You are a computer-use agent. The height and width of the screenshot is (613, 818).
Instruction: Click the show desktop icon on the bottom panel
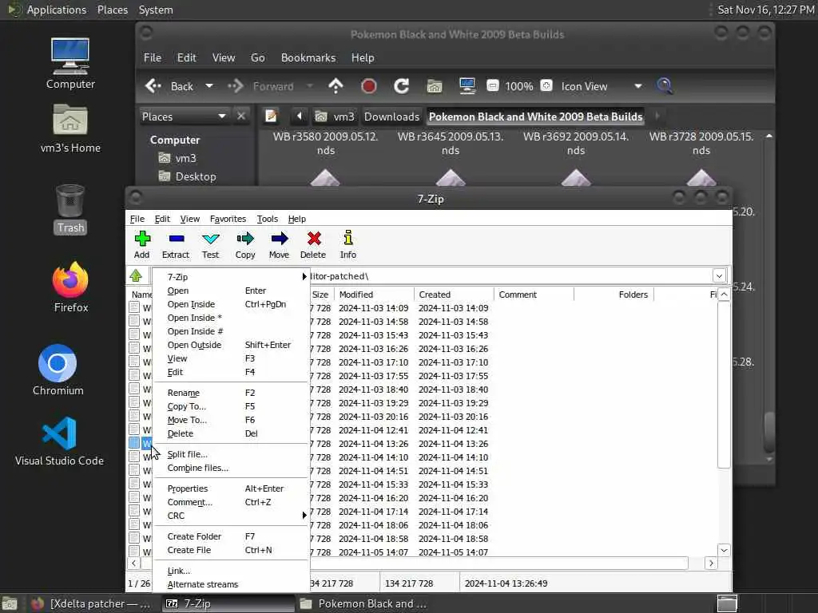tap(10, 603)
